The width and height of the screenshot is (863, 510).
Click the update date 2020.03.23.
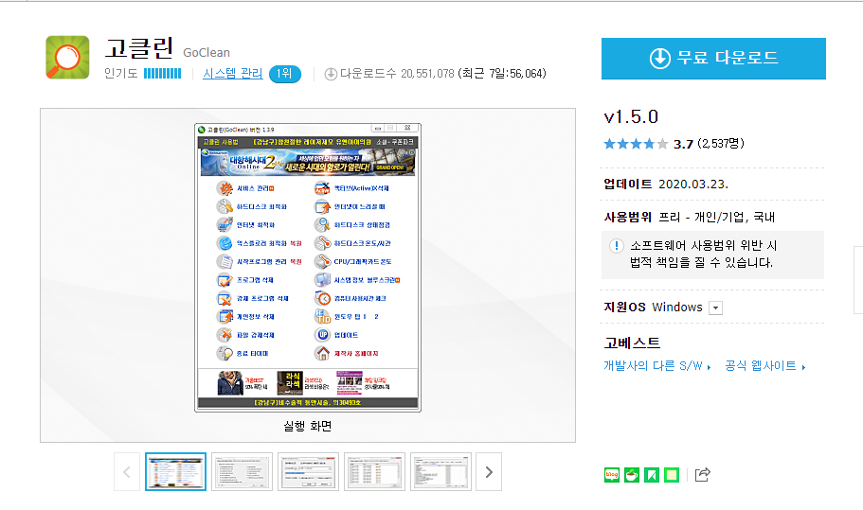point(693,185)
